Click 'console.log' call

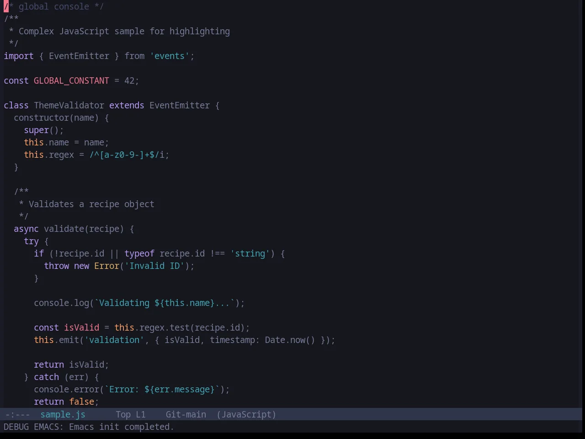(x=61, y=303)
